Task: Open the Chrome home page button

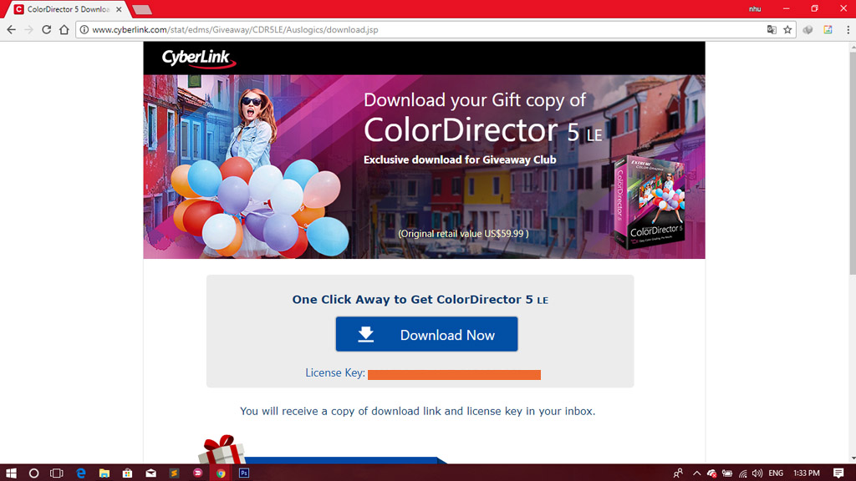Action: [64, 30]
